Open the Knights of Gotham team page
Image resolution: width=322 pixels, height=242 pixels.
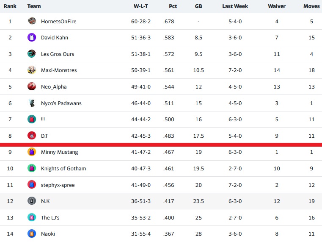click(x=63, y=169)
